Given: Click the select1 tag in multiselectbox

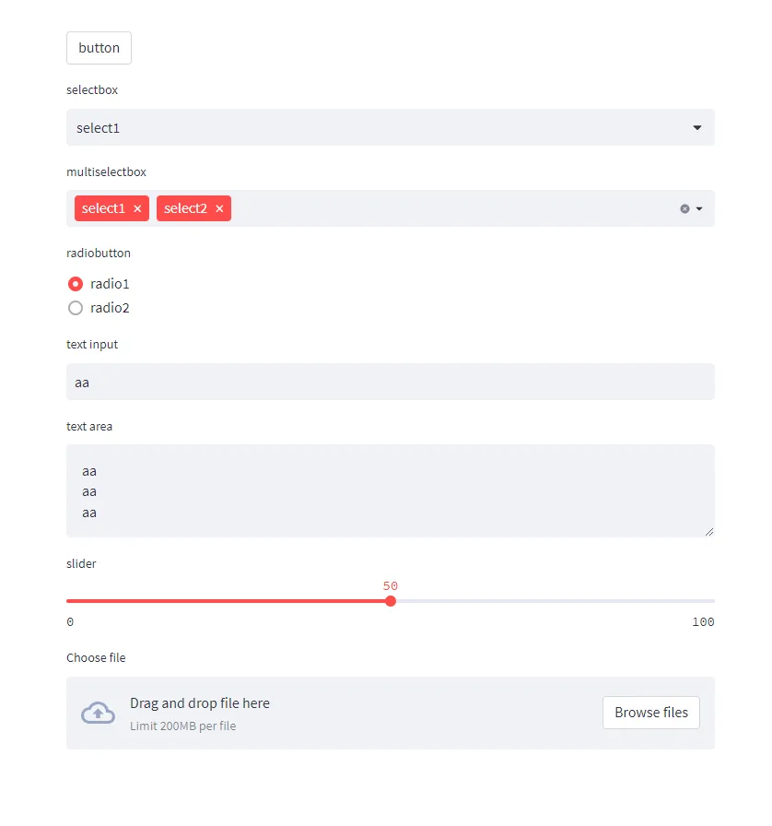Looking at the screenshot, I should tap(103, 208).
